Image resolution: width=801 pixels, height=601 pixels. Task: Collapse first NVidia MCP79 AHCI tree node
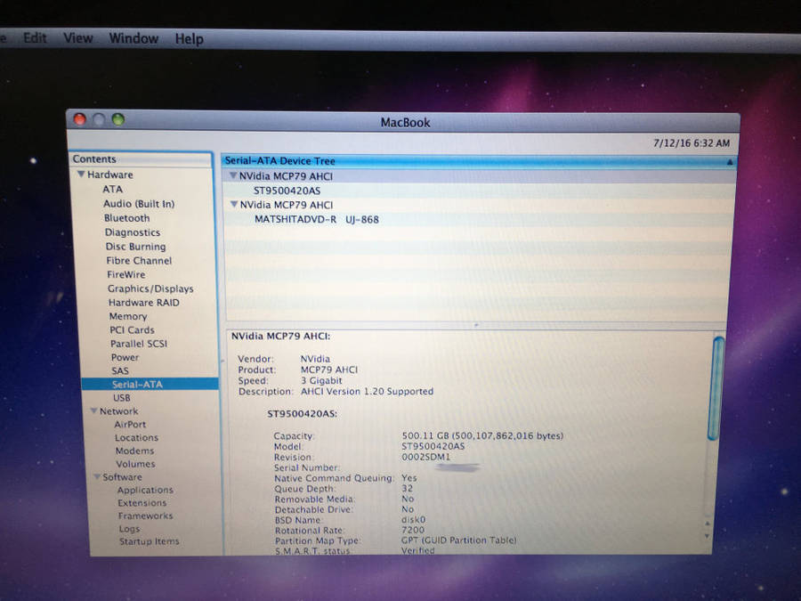coord(233,176)
